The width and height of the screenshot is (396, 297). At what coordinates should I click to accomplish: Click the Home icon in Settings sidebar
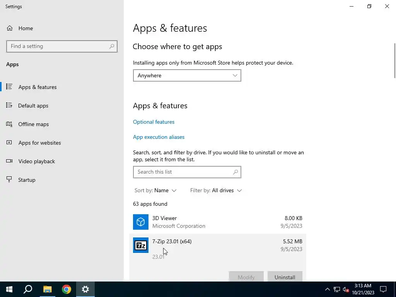click(x=10, y=28)
